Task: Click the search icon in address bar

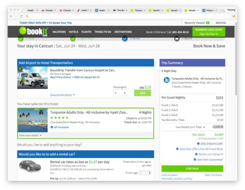Action: coord(27,16)
